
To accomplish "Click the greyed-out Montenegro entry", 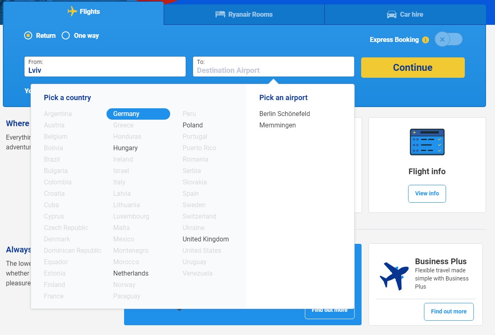I will [131, 251].
